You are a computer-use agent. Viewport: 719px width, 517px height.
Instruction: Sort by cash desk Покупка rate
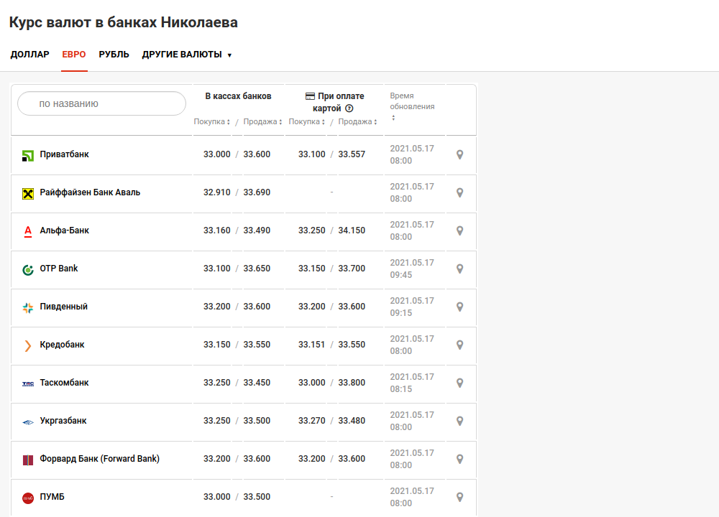point(211,122)
